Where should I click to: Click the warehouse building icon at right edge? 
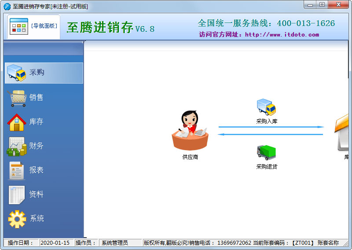pyautogui.click(x=341, y=132)
